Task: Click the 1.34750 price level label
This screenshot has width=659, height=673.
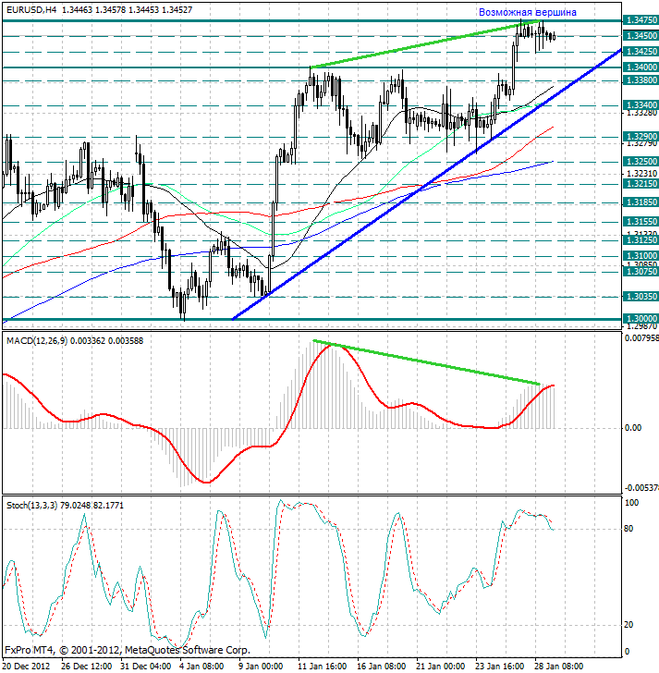Action: tap(641, 20)
